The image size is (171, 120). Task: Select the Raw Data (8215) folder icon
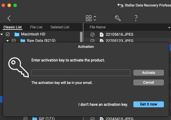tap(23, 40)
